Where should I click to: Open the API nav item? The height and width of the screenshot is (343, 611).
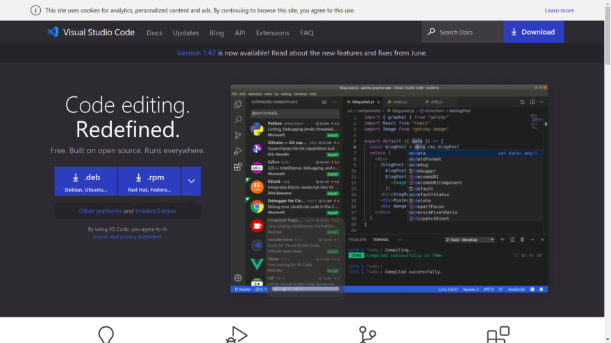tap(240, 33)
